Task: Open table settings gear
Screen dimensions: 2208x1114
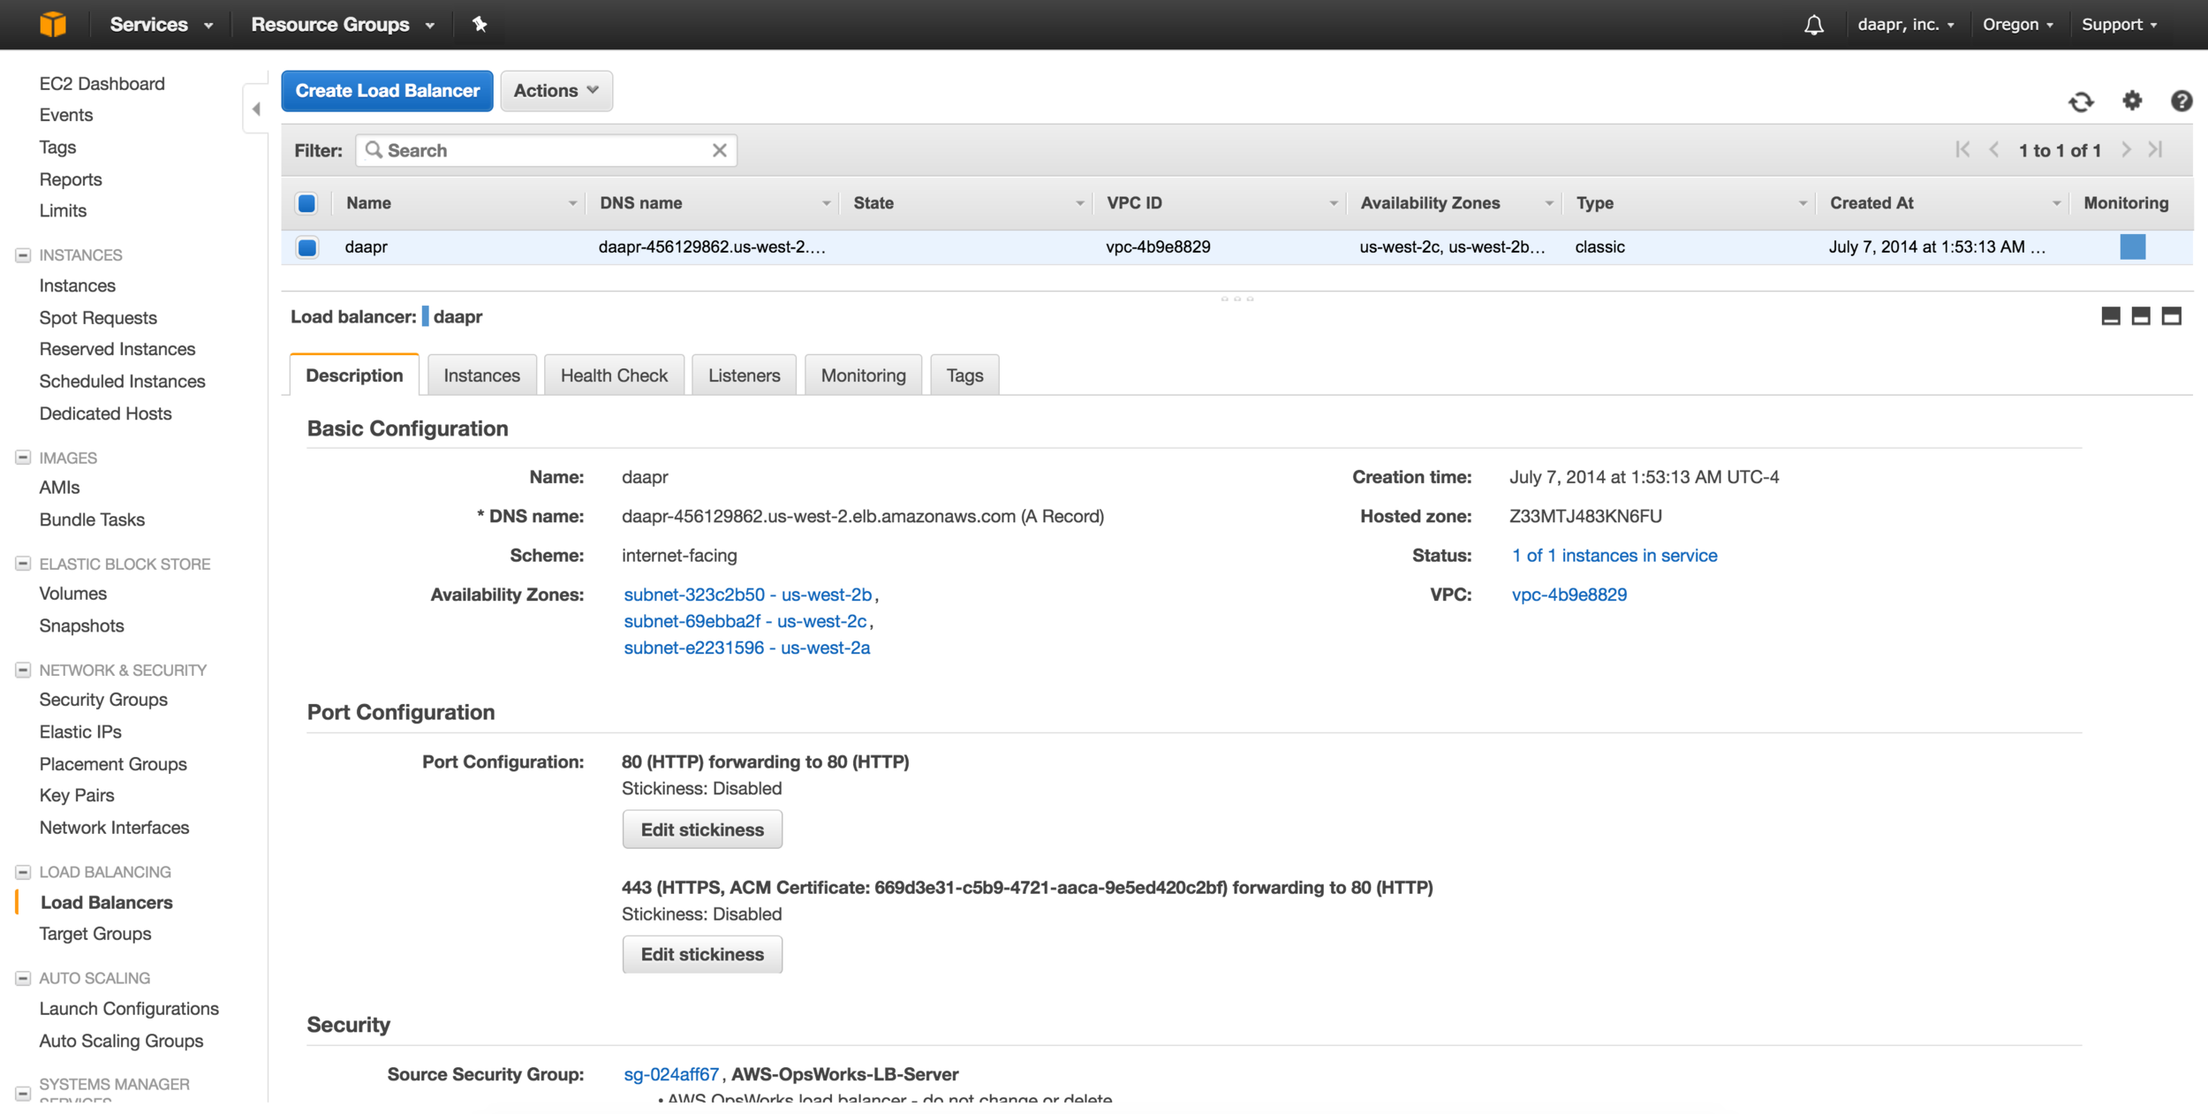Action: pyautogui.click(x=2132, y=101)
